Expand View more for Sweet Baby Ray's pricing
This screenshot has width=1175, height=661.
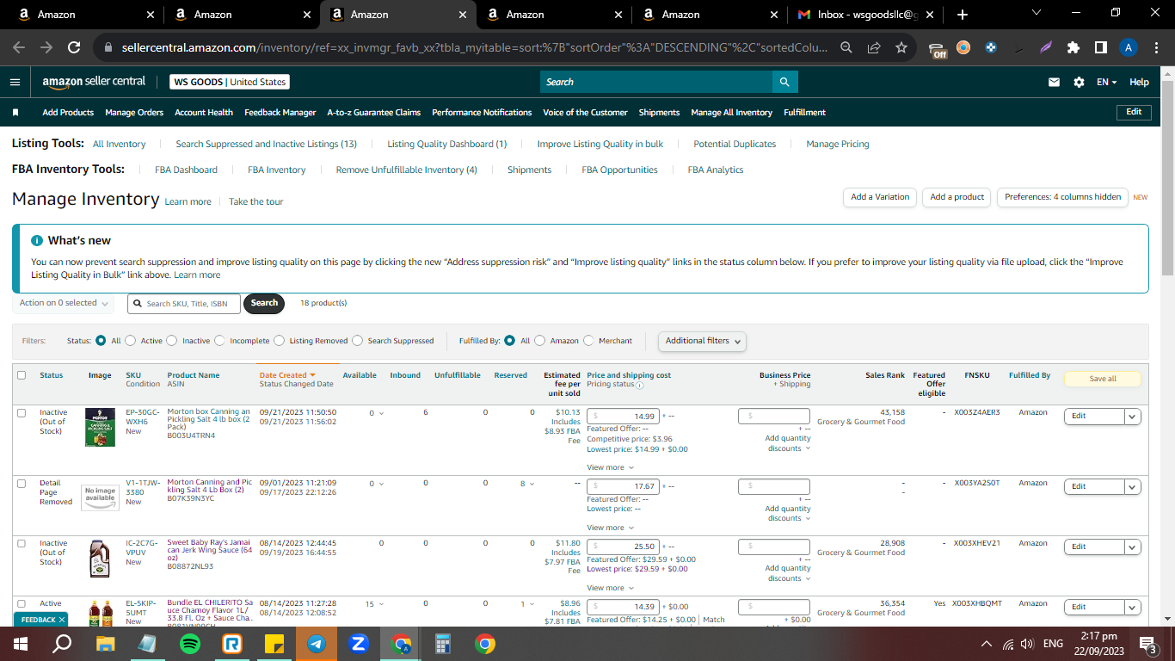[611, 588]
